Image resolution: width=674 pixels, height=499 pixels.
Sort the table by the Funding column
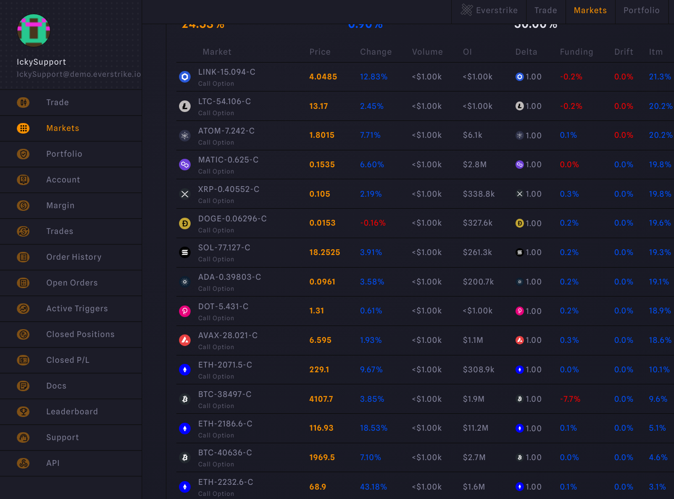pyautogui.click(x=577, y=52)
